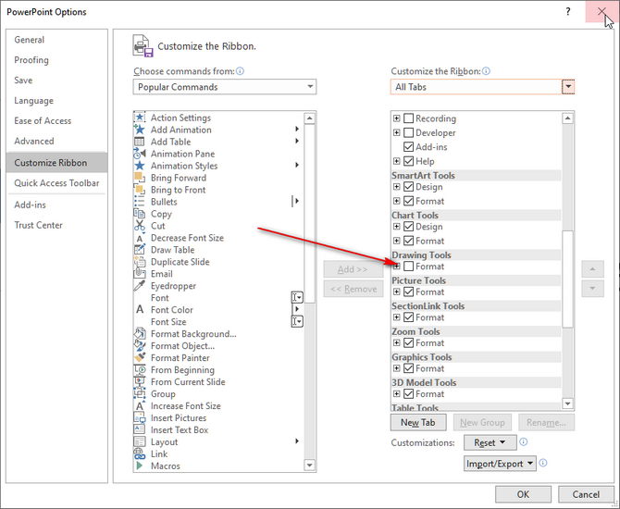Viewport: 620px width, 509px height.
Task: Click the Cut scissors icon
Action: [139, 226]
